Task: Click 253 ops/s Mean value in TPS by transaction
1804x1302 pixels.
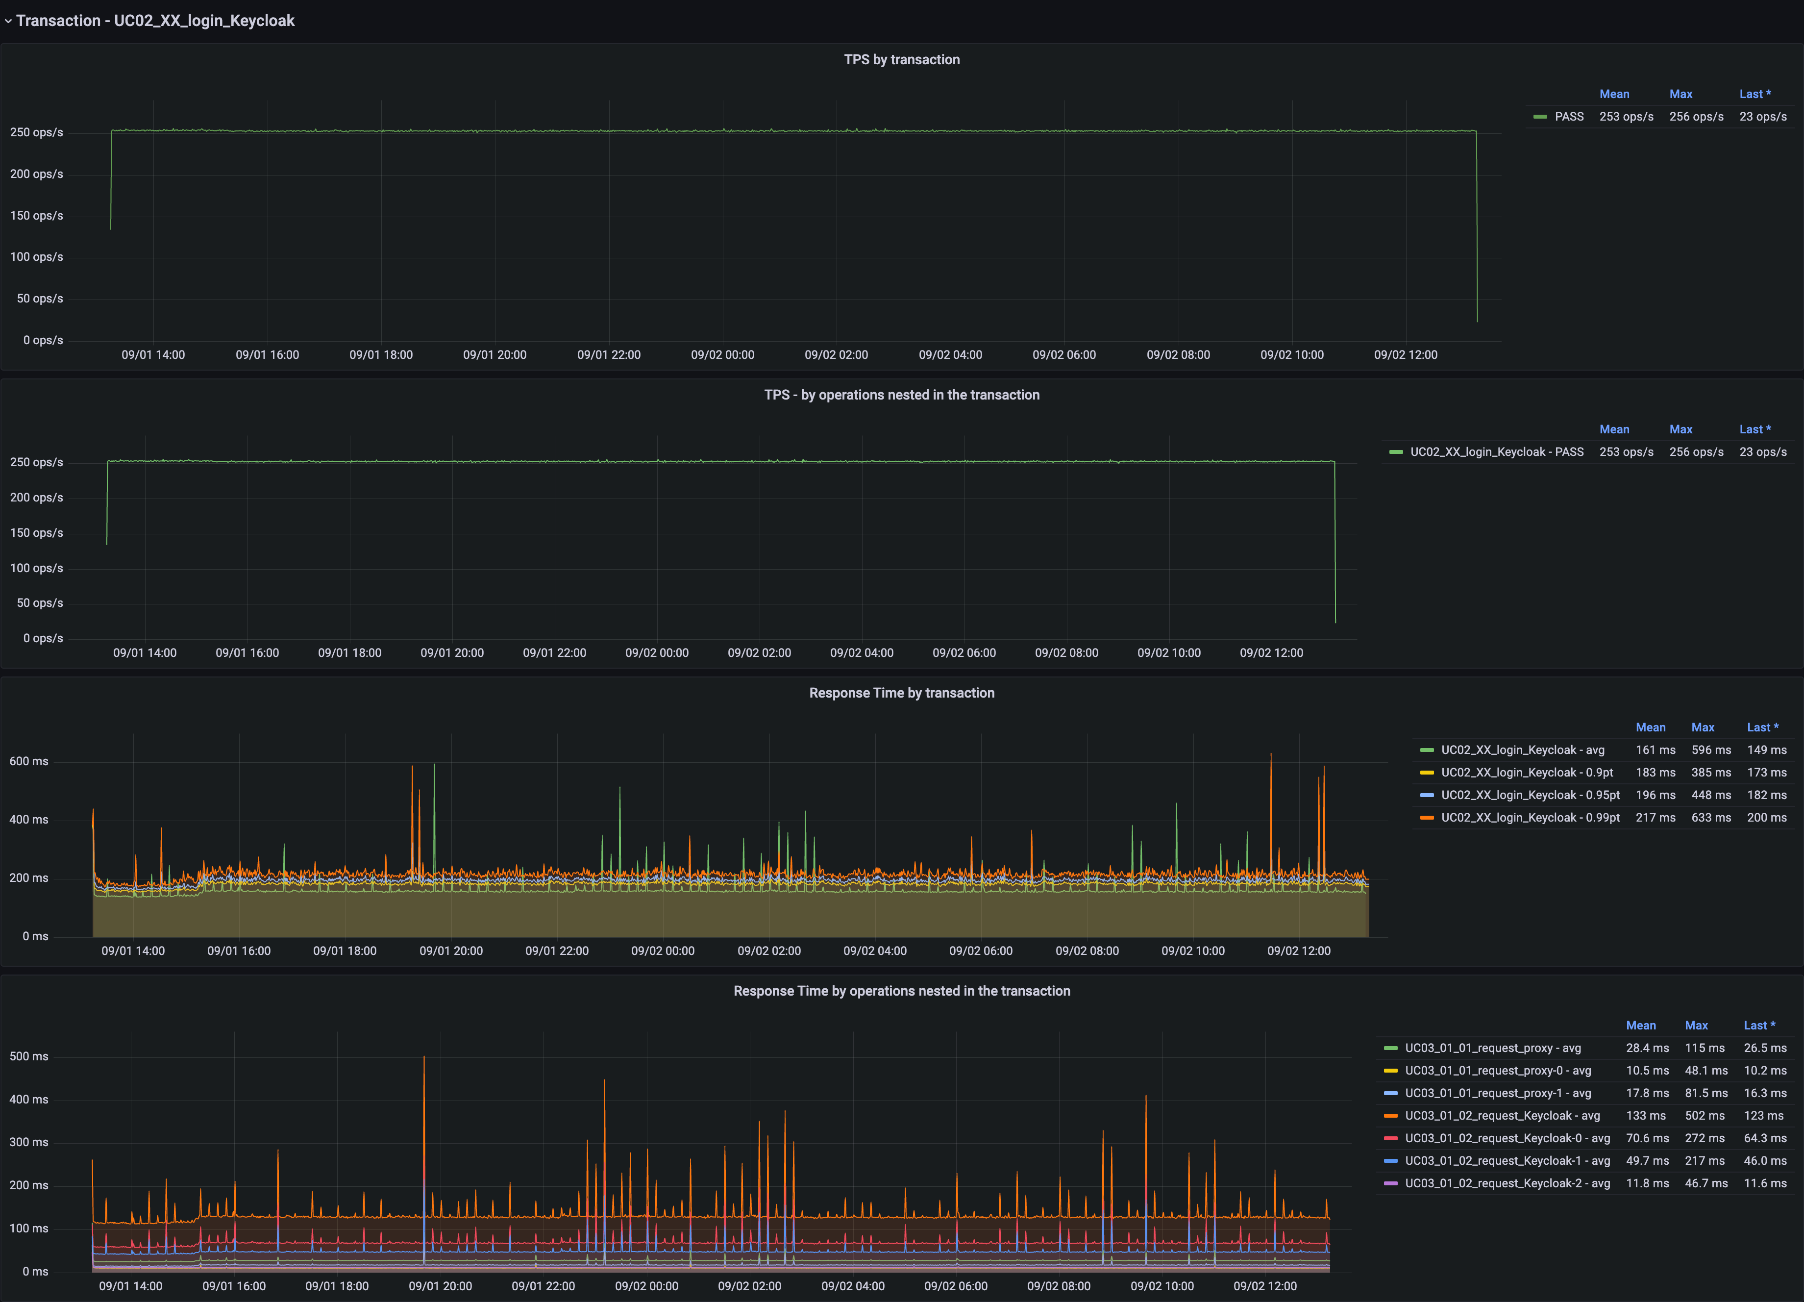Action: click(1626, 116)
